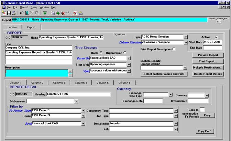Click Select multiple values and Print
Screen dimensions: 231x141
164,74
